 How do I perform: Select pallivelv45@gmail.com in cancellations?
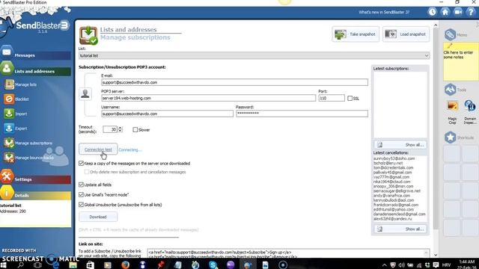pos(392,173)
